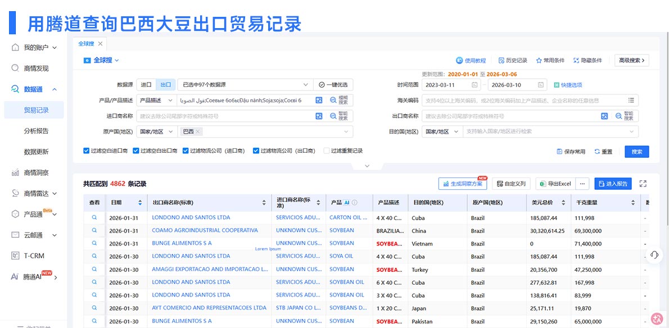Click the customer service headset icon on the right
Image resolution: width=669 pixels, height=328 pixels.
pos(654,254)
